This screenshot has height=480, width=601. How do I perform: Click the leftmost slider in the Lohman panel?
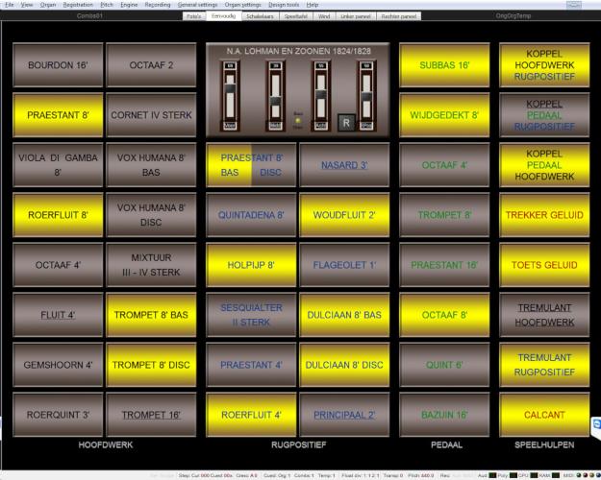click(x=229, y=96)
